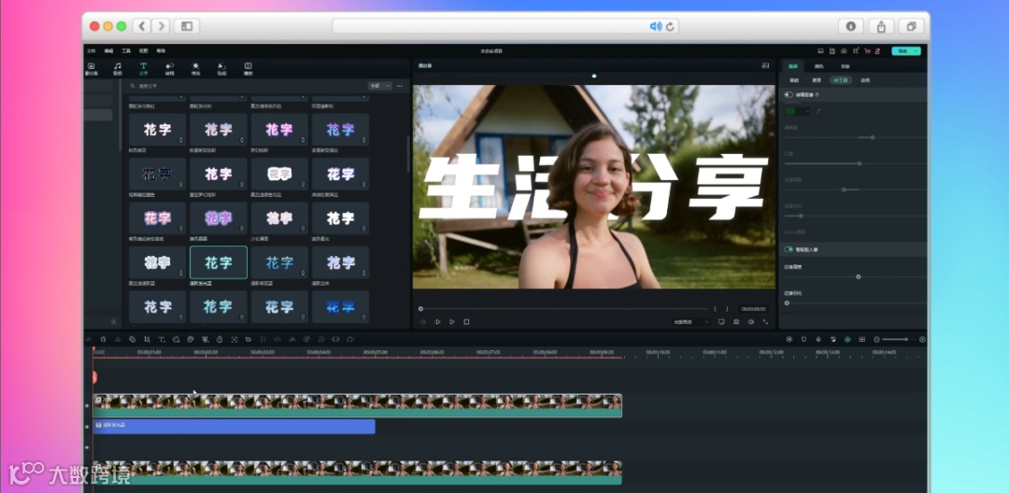Adjust the timeline zoom slider
The image size is (1009, 493).
tap(906, 339)
